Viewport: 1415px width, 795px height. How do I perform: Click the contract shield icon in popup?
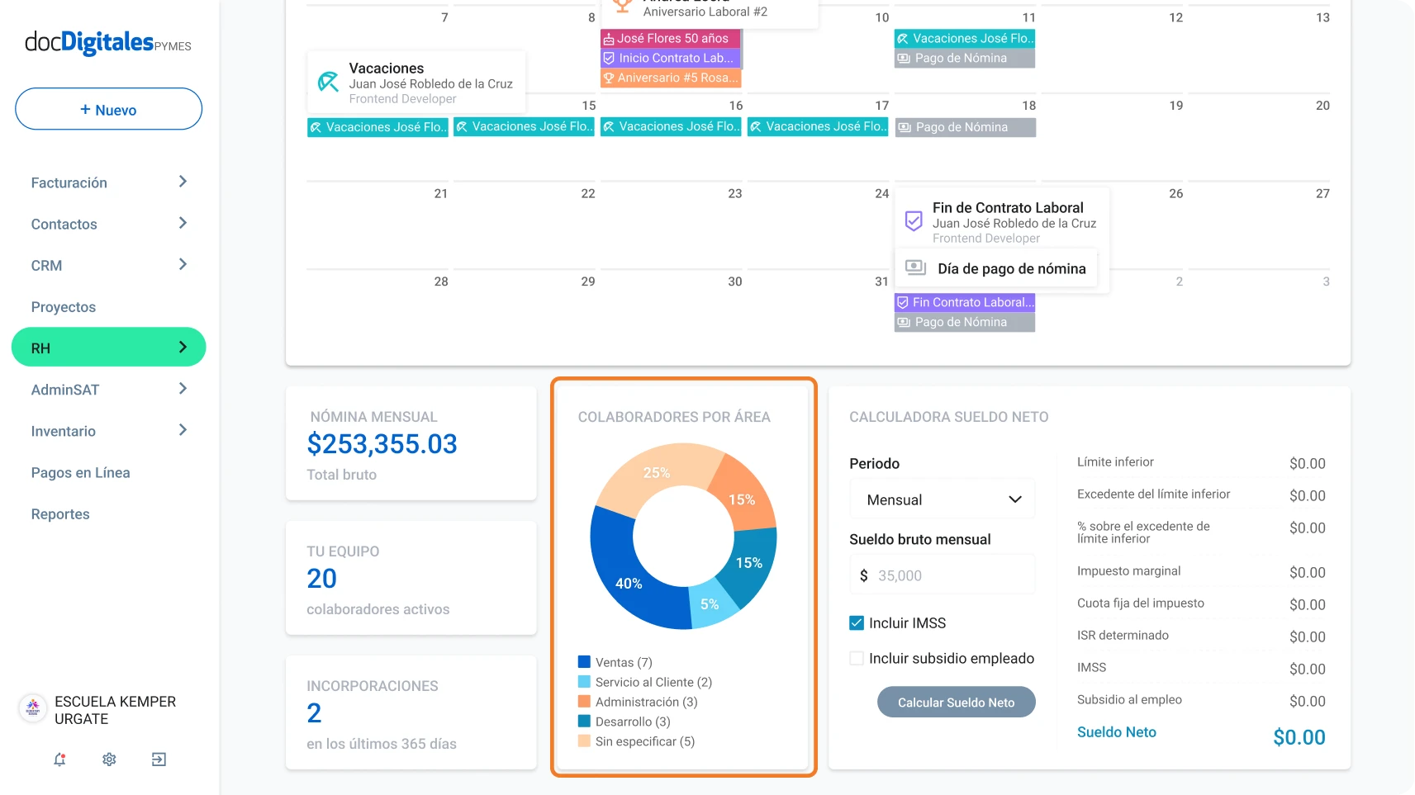914,221
